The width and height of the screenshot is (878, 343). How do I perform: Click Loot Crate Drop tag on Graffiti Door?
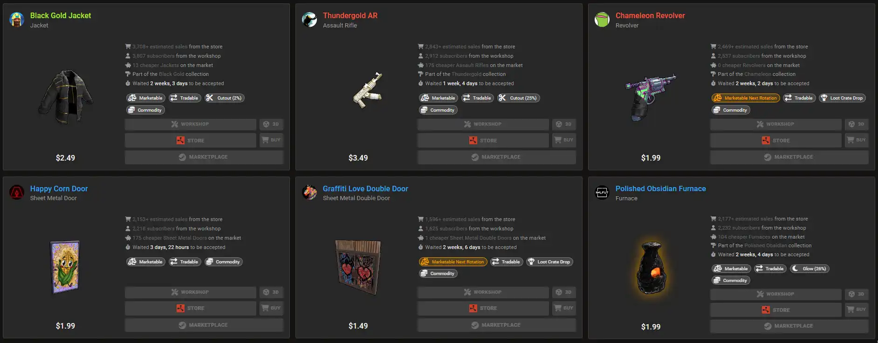coord(549,262)
